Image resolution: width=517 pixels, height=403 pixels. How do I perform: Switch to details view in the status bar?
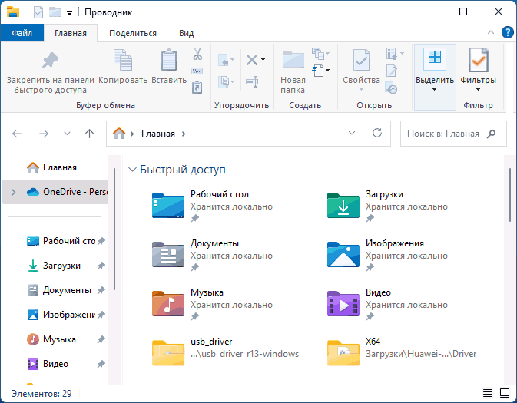pos(488,393)
